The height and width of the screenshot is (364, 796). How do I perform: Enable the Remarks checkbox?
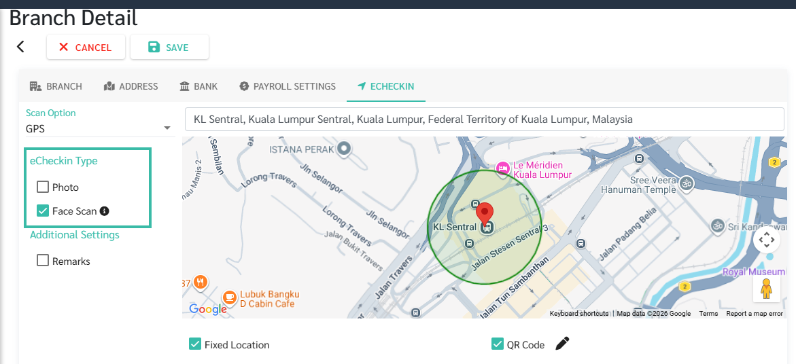(43, 261)
